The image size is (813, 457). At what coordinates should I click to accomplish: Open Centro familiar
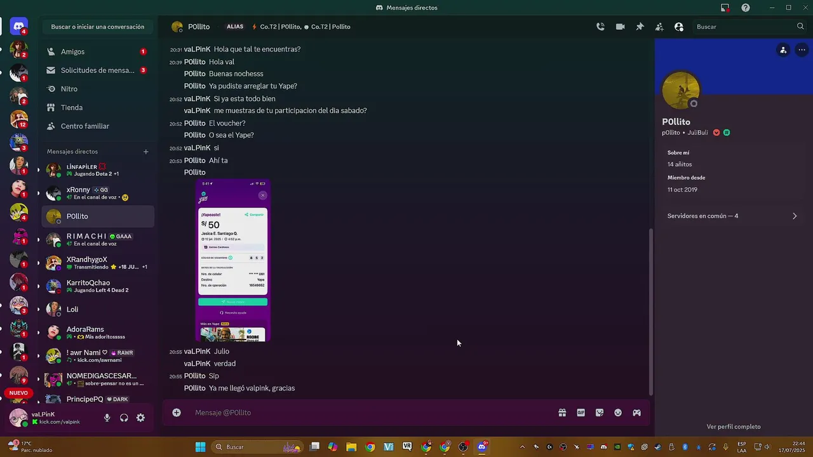click(x=98, y=126)
